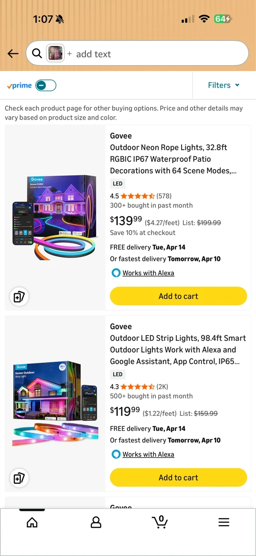Open the account profile icon
The image size is (256, 556).
(x=96, y=522)
